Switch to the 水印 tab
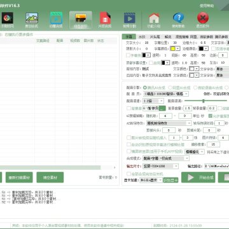Image resolution: width=229 pixels, height=229 pixels. tap(142, 37)
